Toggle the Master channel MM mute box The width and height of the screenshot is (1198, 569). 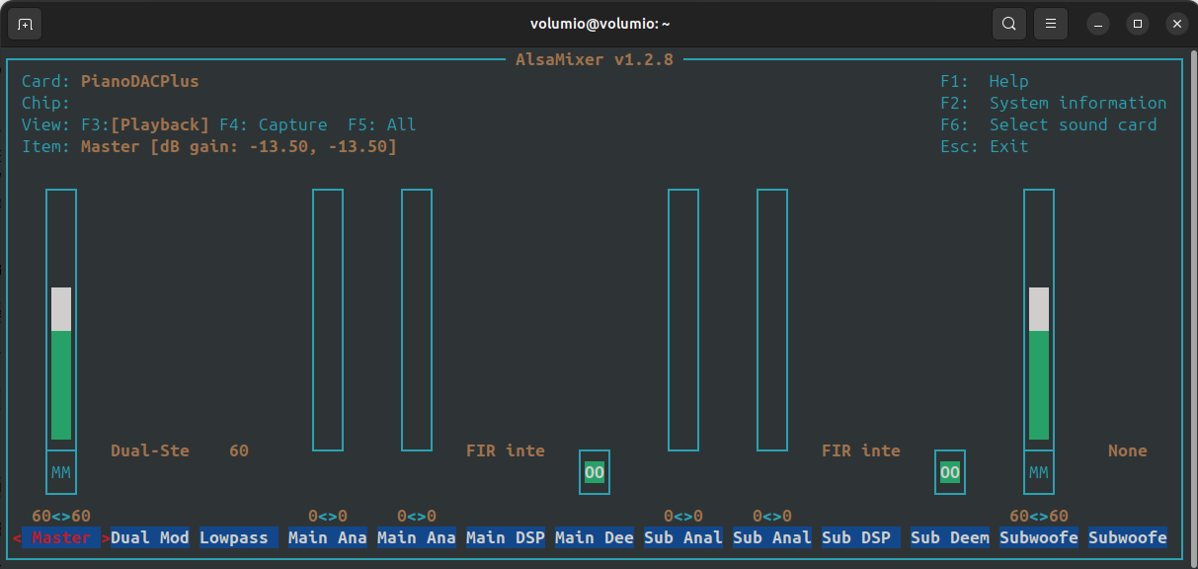pos(61,473)
